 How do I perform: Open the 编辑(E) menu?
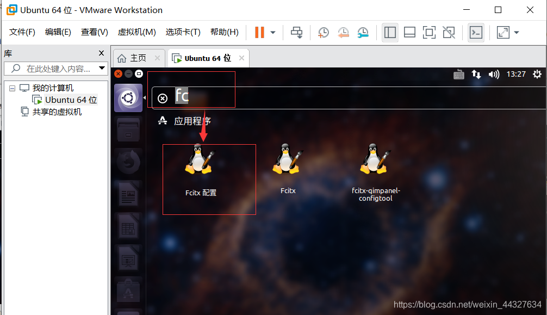tap(58, 32)
